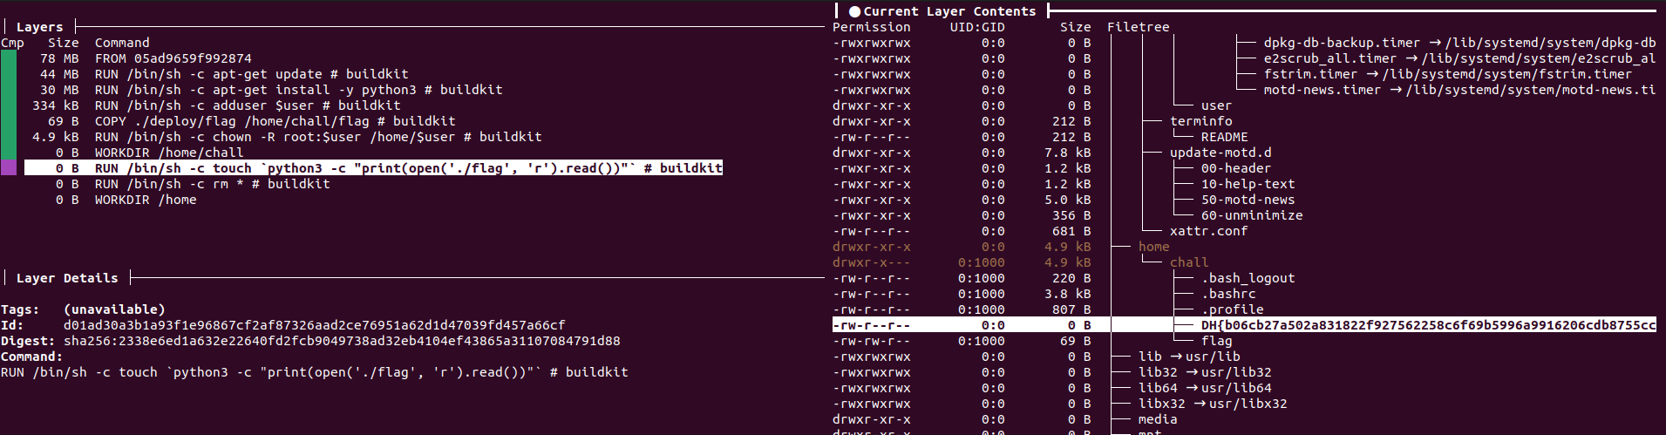Select the highlighted DH{b06cb27a... file entry
This screenshot has width=1666, height=435.
point(1427,325)
